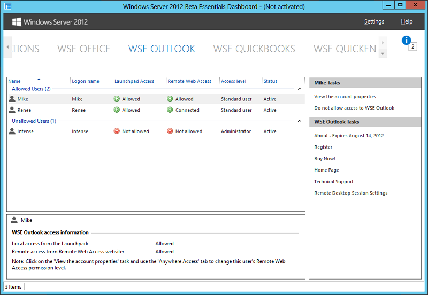Click Mike's green Launchpad Allowed icon
This screenshot has width=428, height=295.
pos(117,99)
